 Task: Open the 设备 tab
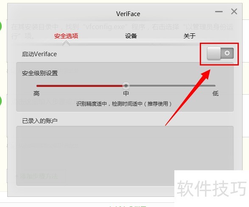131,36
